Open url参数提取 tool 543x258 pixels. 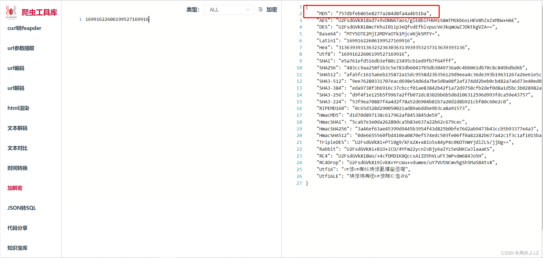(21, 48)
